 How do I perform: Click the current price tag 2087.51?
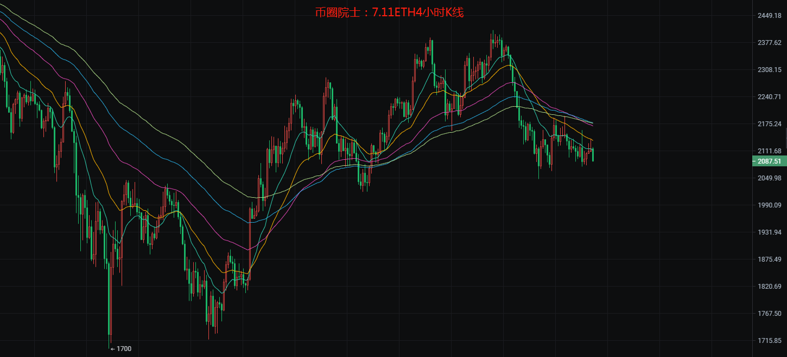click(769, 161)
